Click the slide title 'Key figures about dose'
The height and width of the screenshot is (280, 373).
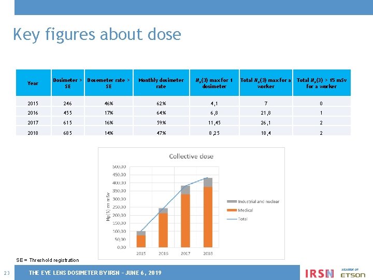click(x=97, y=35)
